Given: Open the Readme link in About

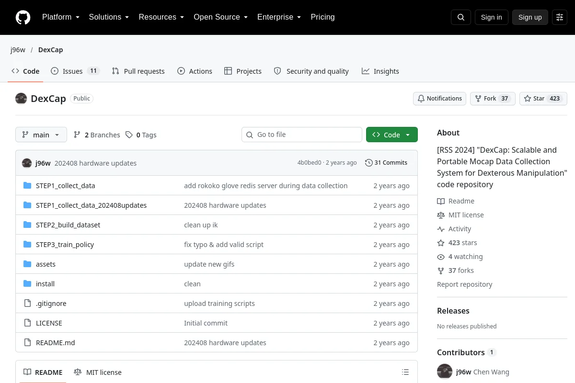Looking at the screenshot, I should (456, 201).
